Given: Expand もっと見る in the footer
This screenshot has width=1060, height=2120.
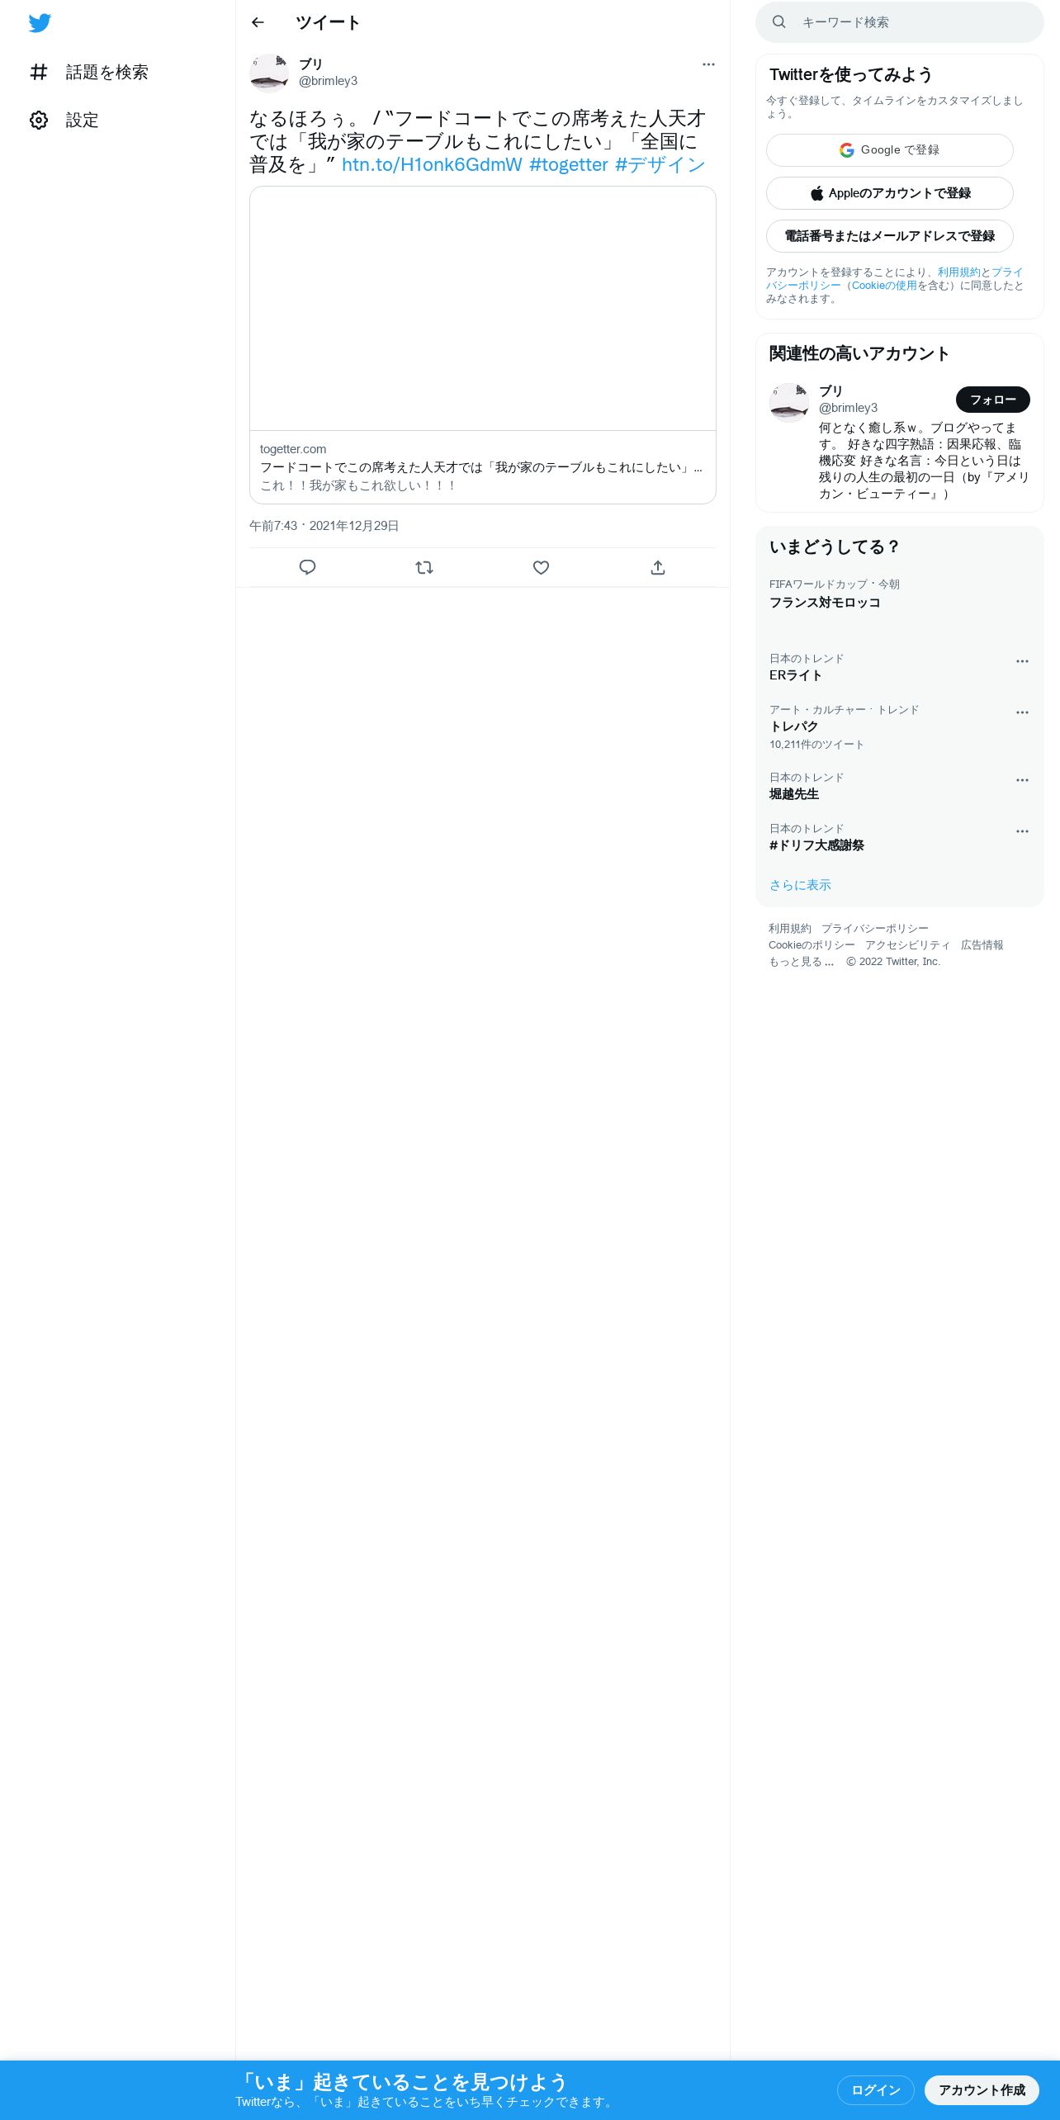Looking at the screenshot, I should 801,962.
